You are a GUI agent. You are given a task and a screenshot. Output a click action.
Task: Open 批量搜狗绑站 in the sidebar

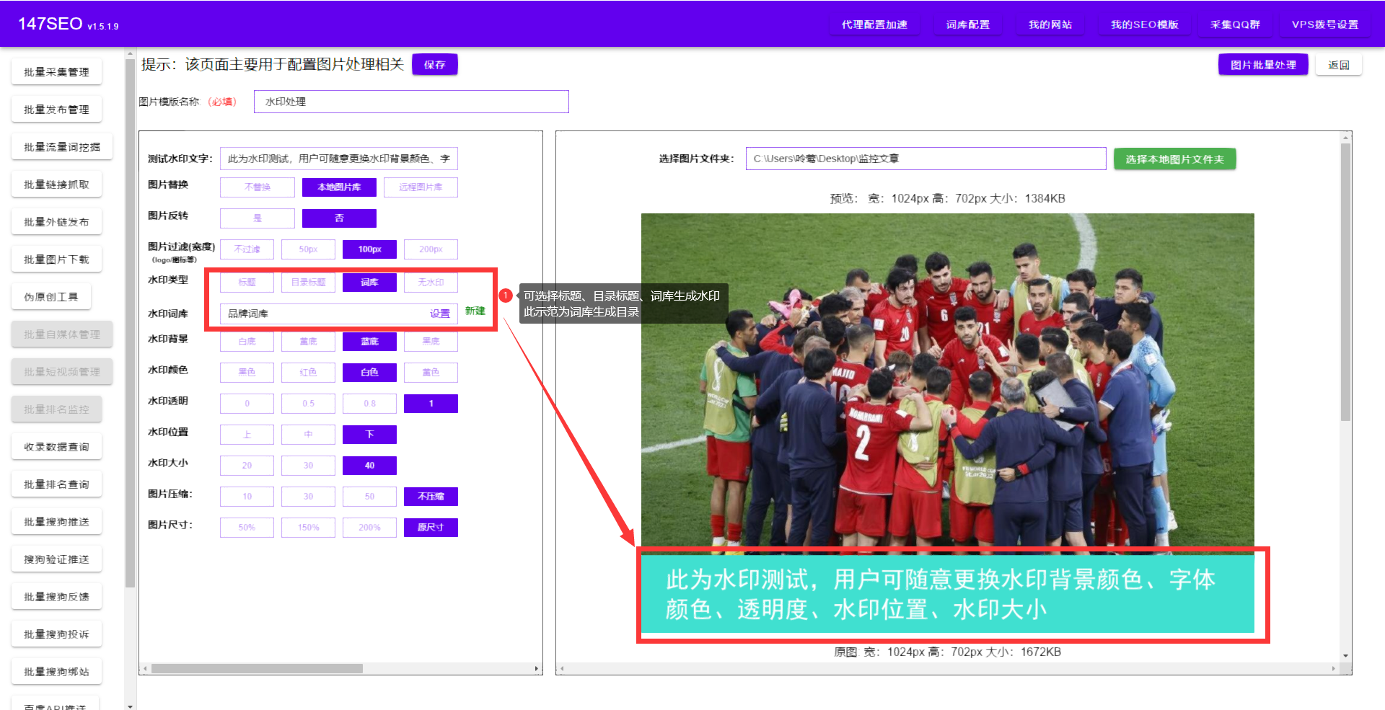pos(56,672)
